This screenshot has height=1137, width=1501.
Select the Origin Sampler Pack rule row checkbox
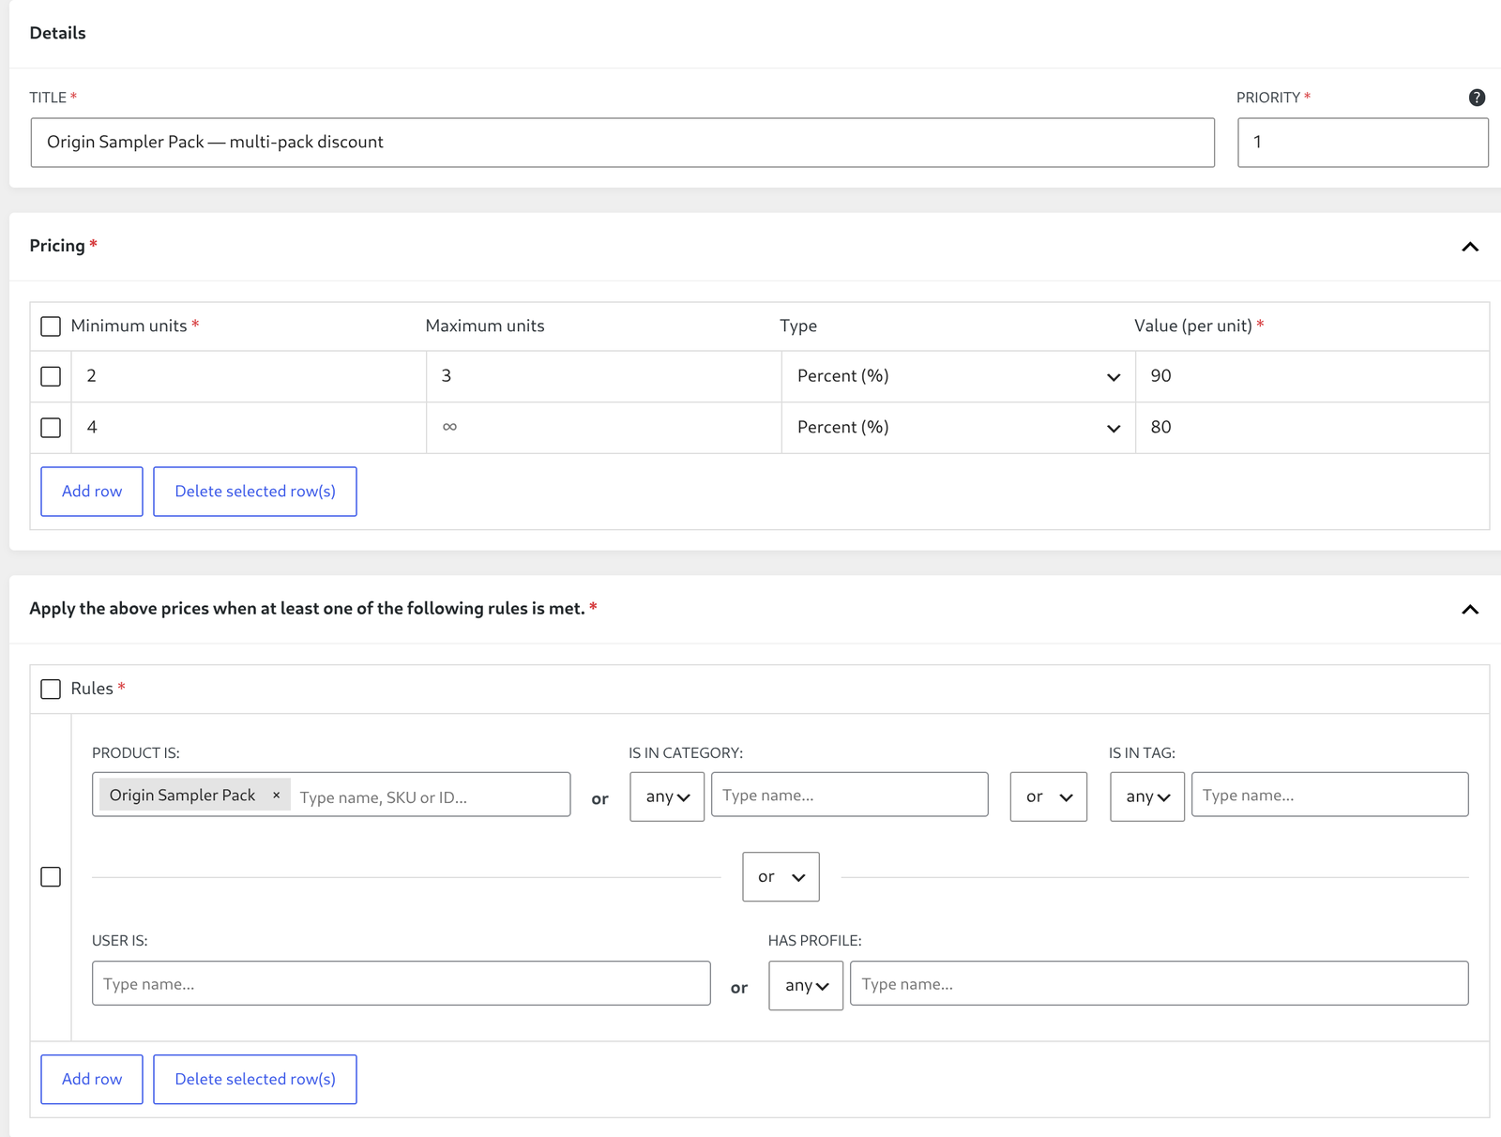pos(51,877)
